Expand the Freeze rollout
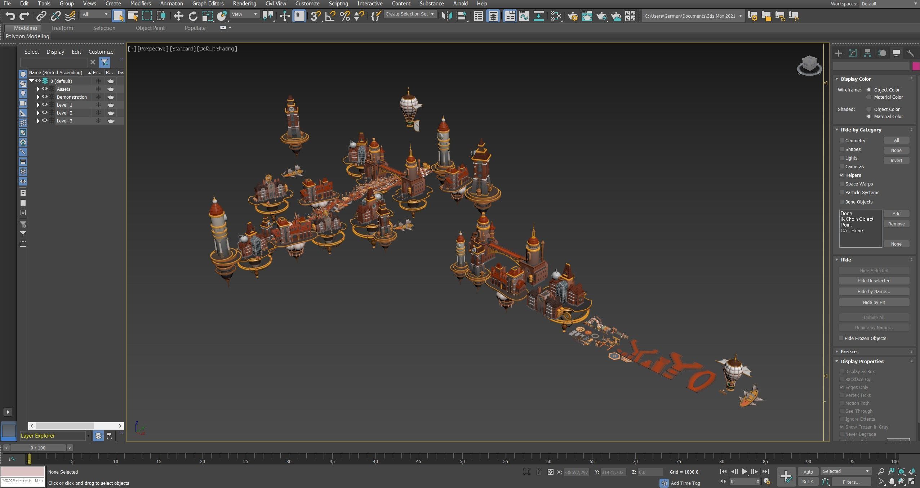The image size is (920, 488). click(x=837, y=352)
